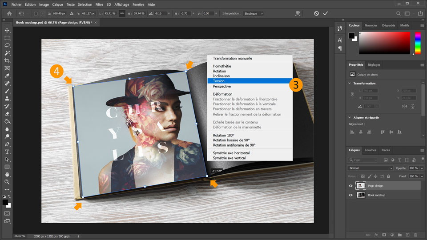Toggle the keep aspect ratio link

(x=121, y=13)
